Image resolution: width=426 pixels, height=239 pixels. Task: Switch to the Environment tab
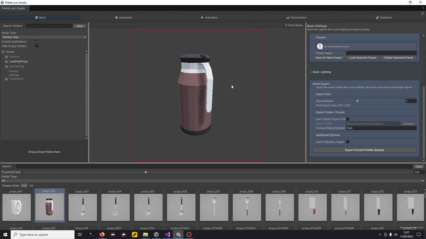[296, 17]
